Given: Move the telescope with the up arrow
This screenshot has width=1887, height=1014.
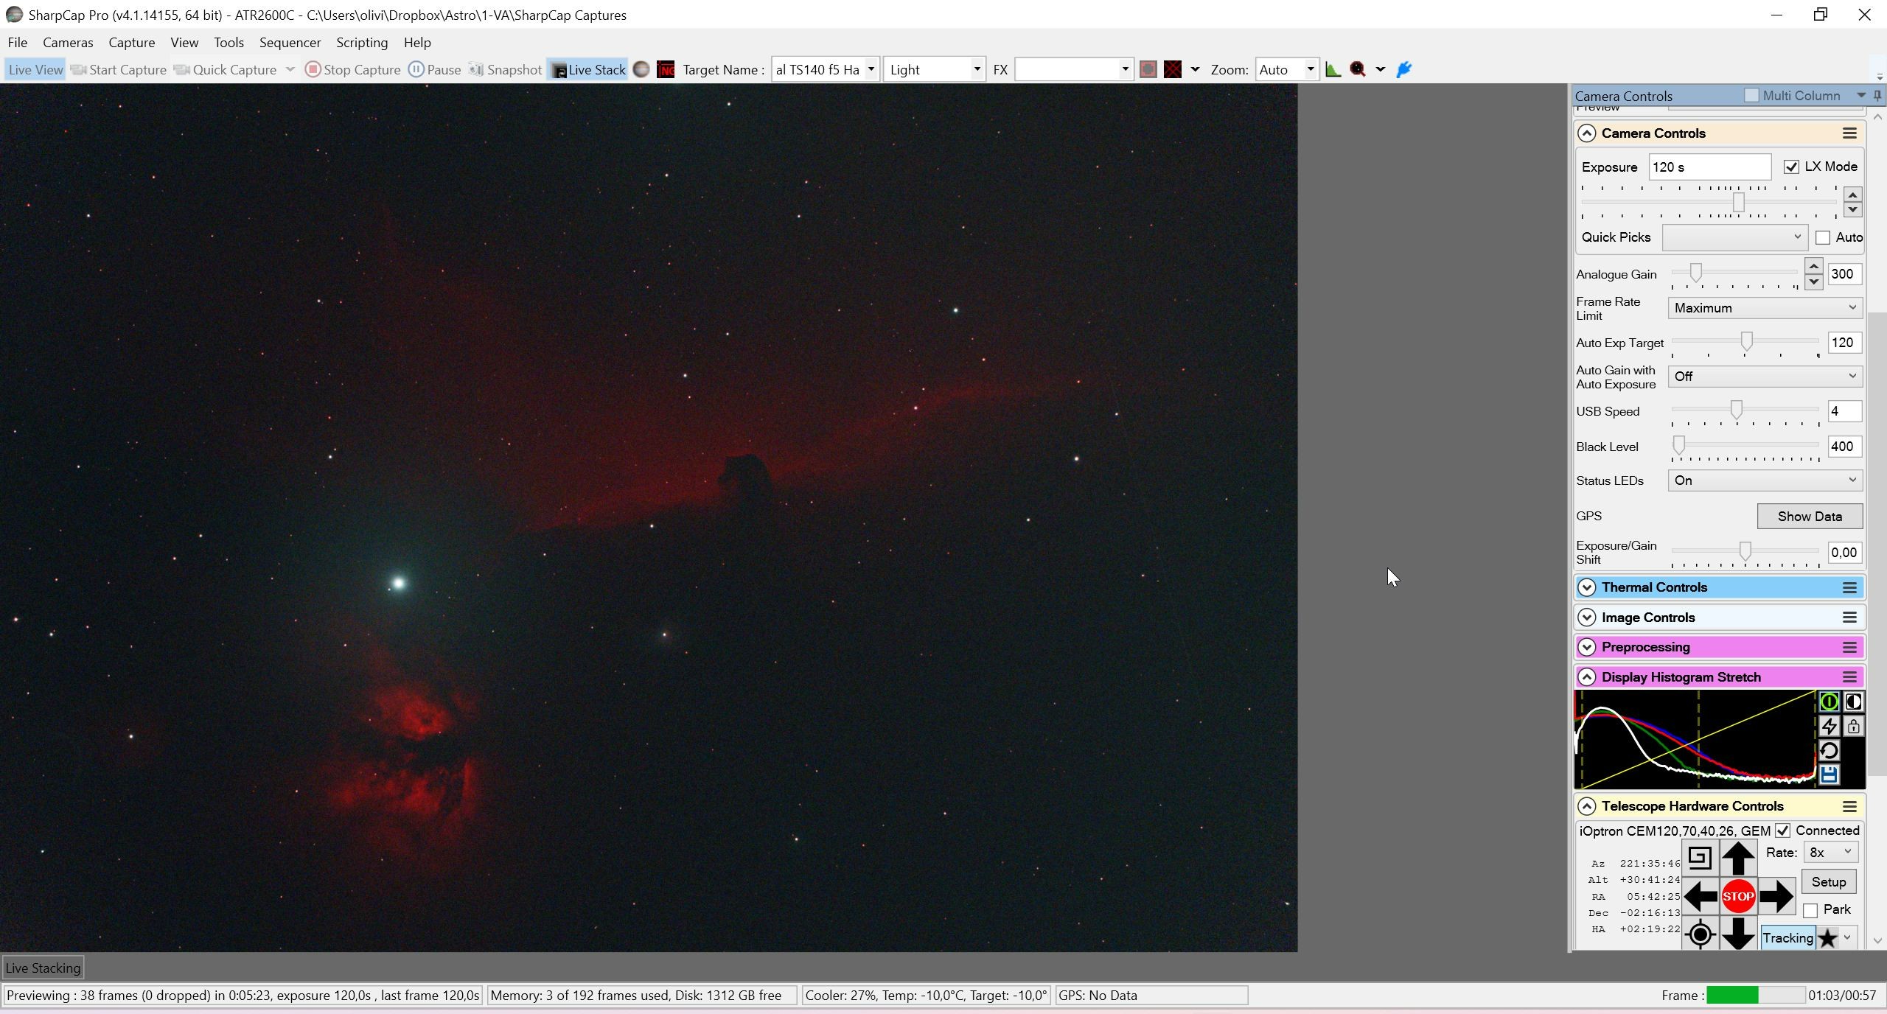Looking at the screenshot, I should point(1737,857).
